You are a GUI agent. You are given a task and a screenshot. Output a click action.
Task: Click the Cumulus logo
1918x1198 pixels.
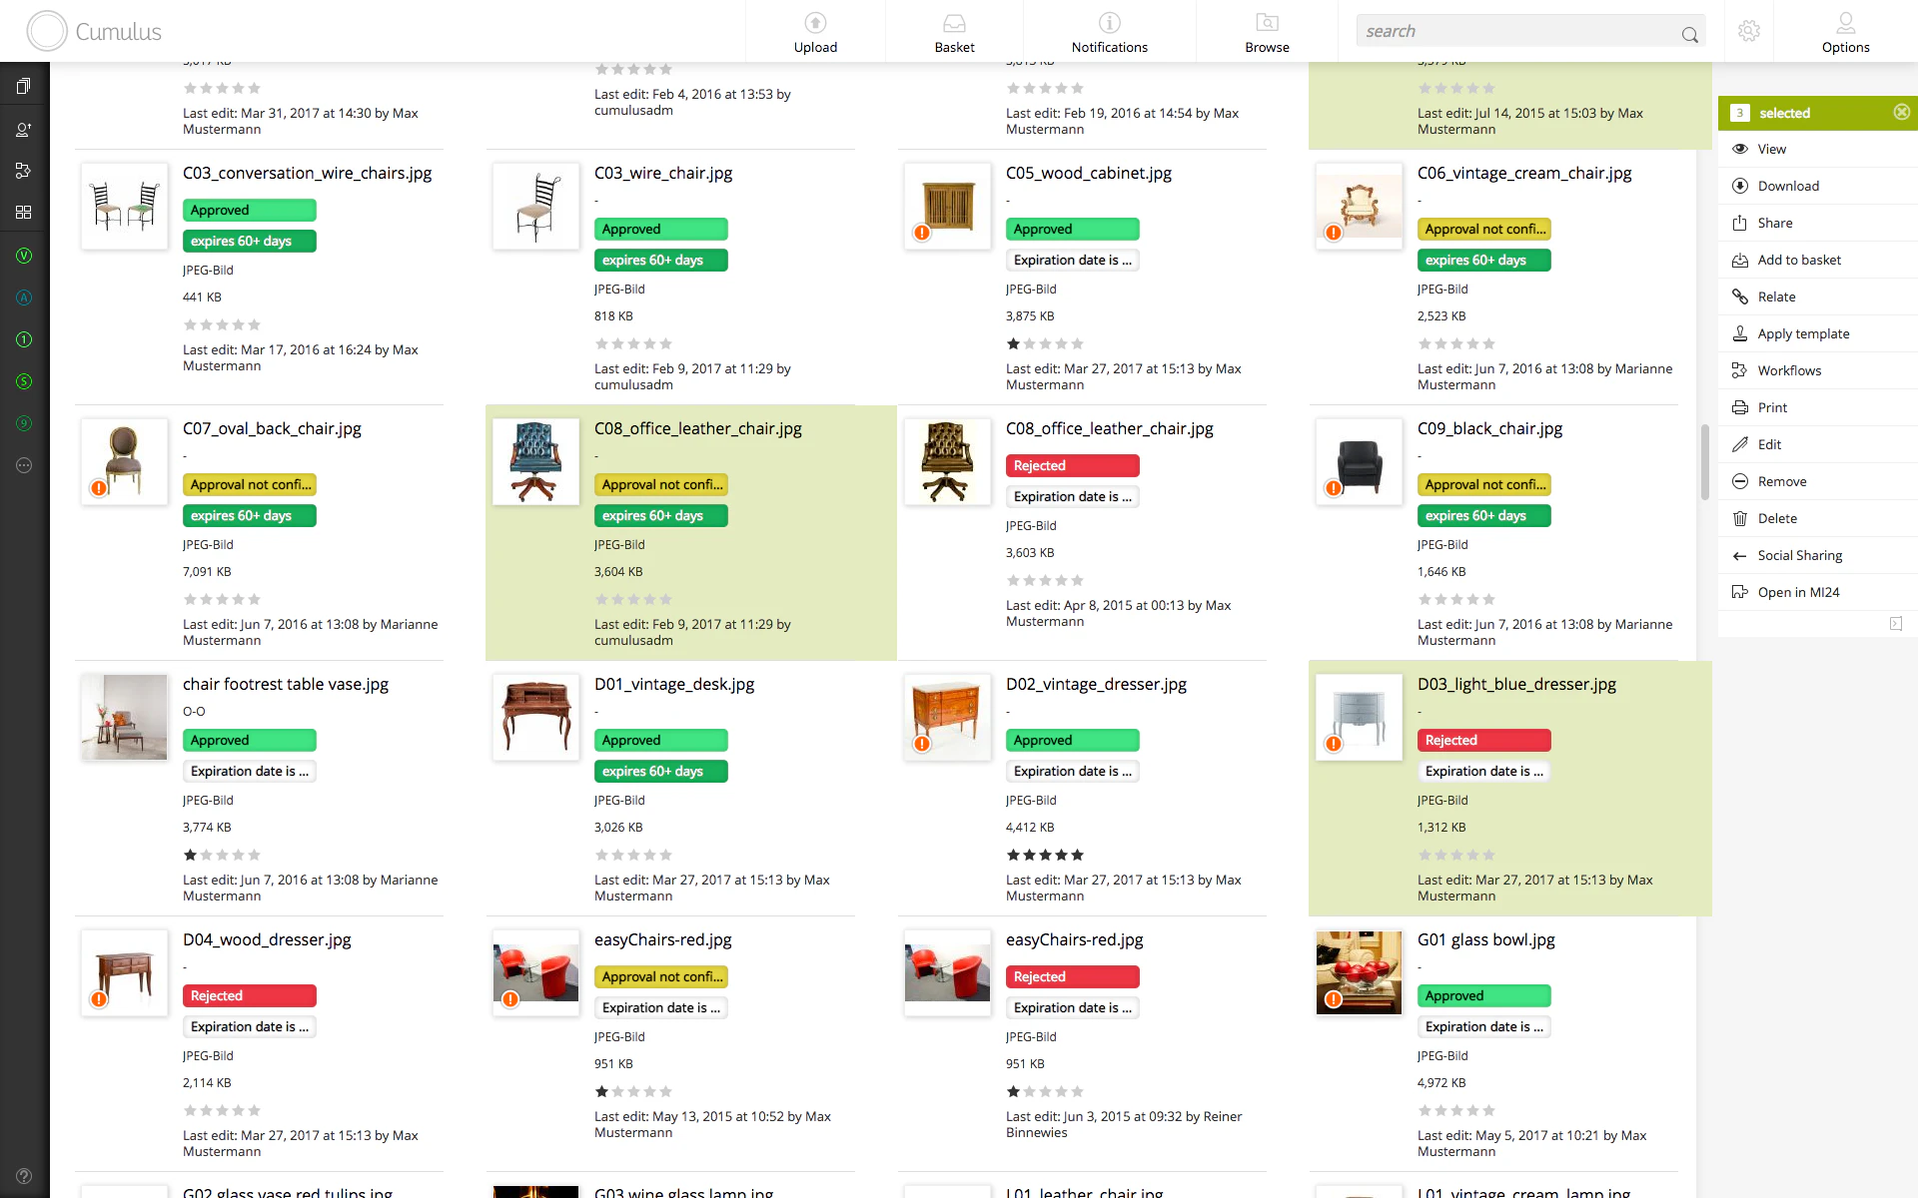[94, 31]
